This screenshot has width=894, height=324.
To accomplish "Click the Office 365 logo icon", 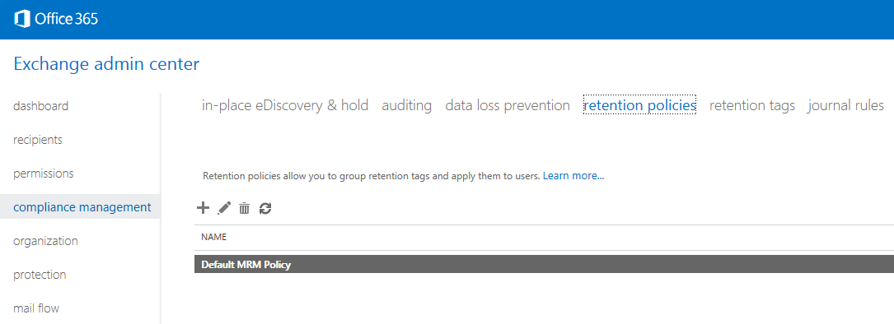I will tap(22, 20).
